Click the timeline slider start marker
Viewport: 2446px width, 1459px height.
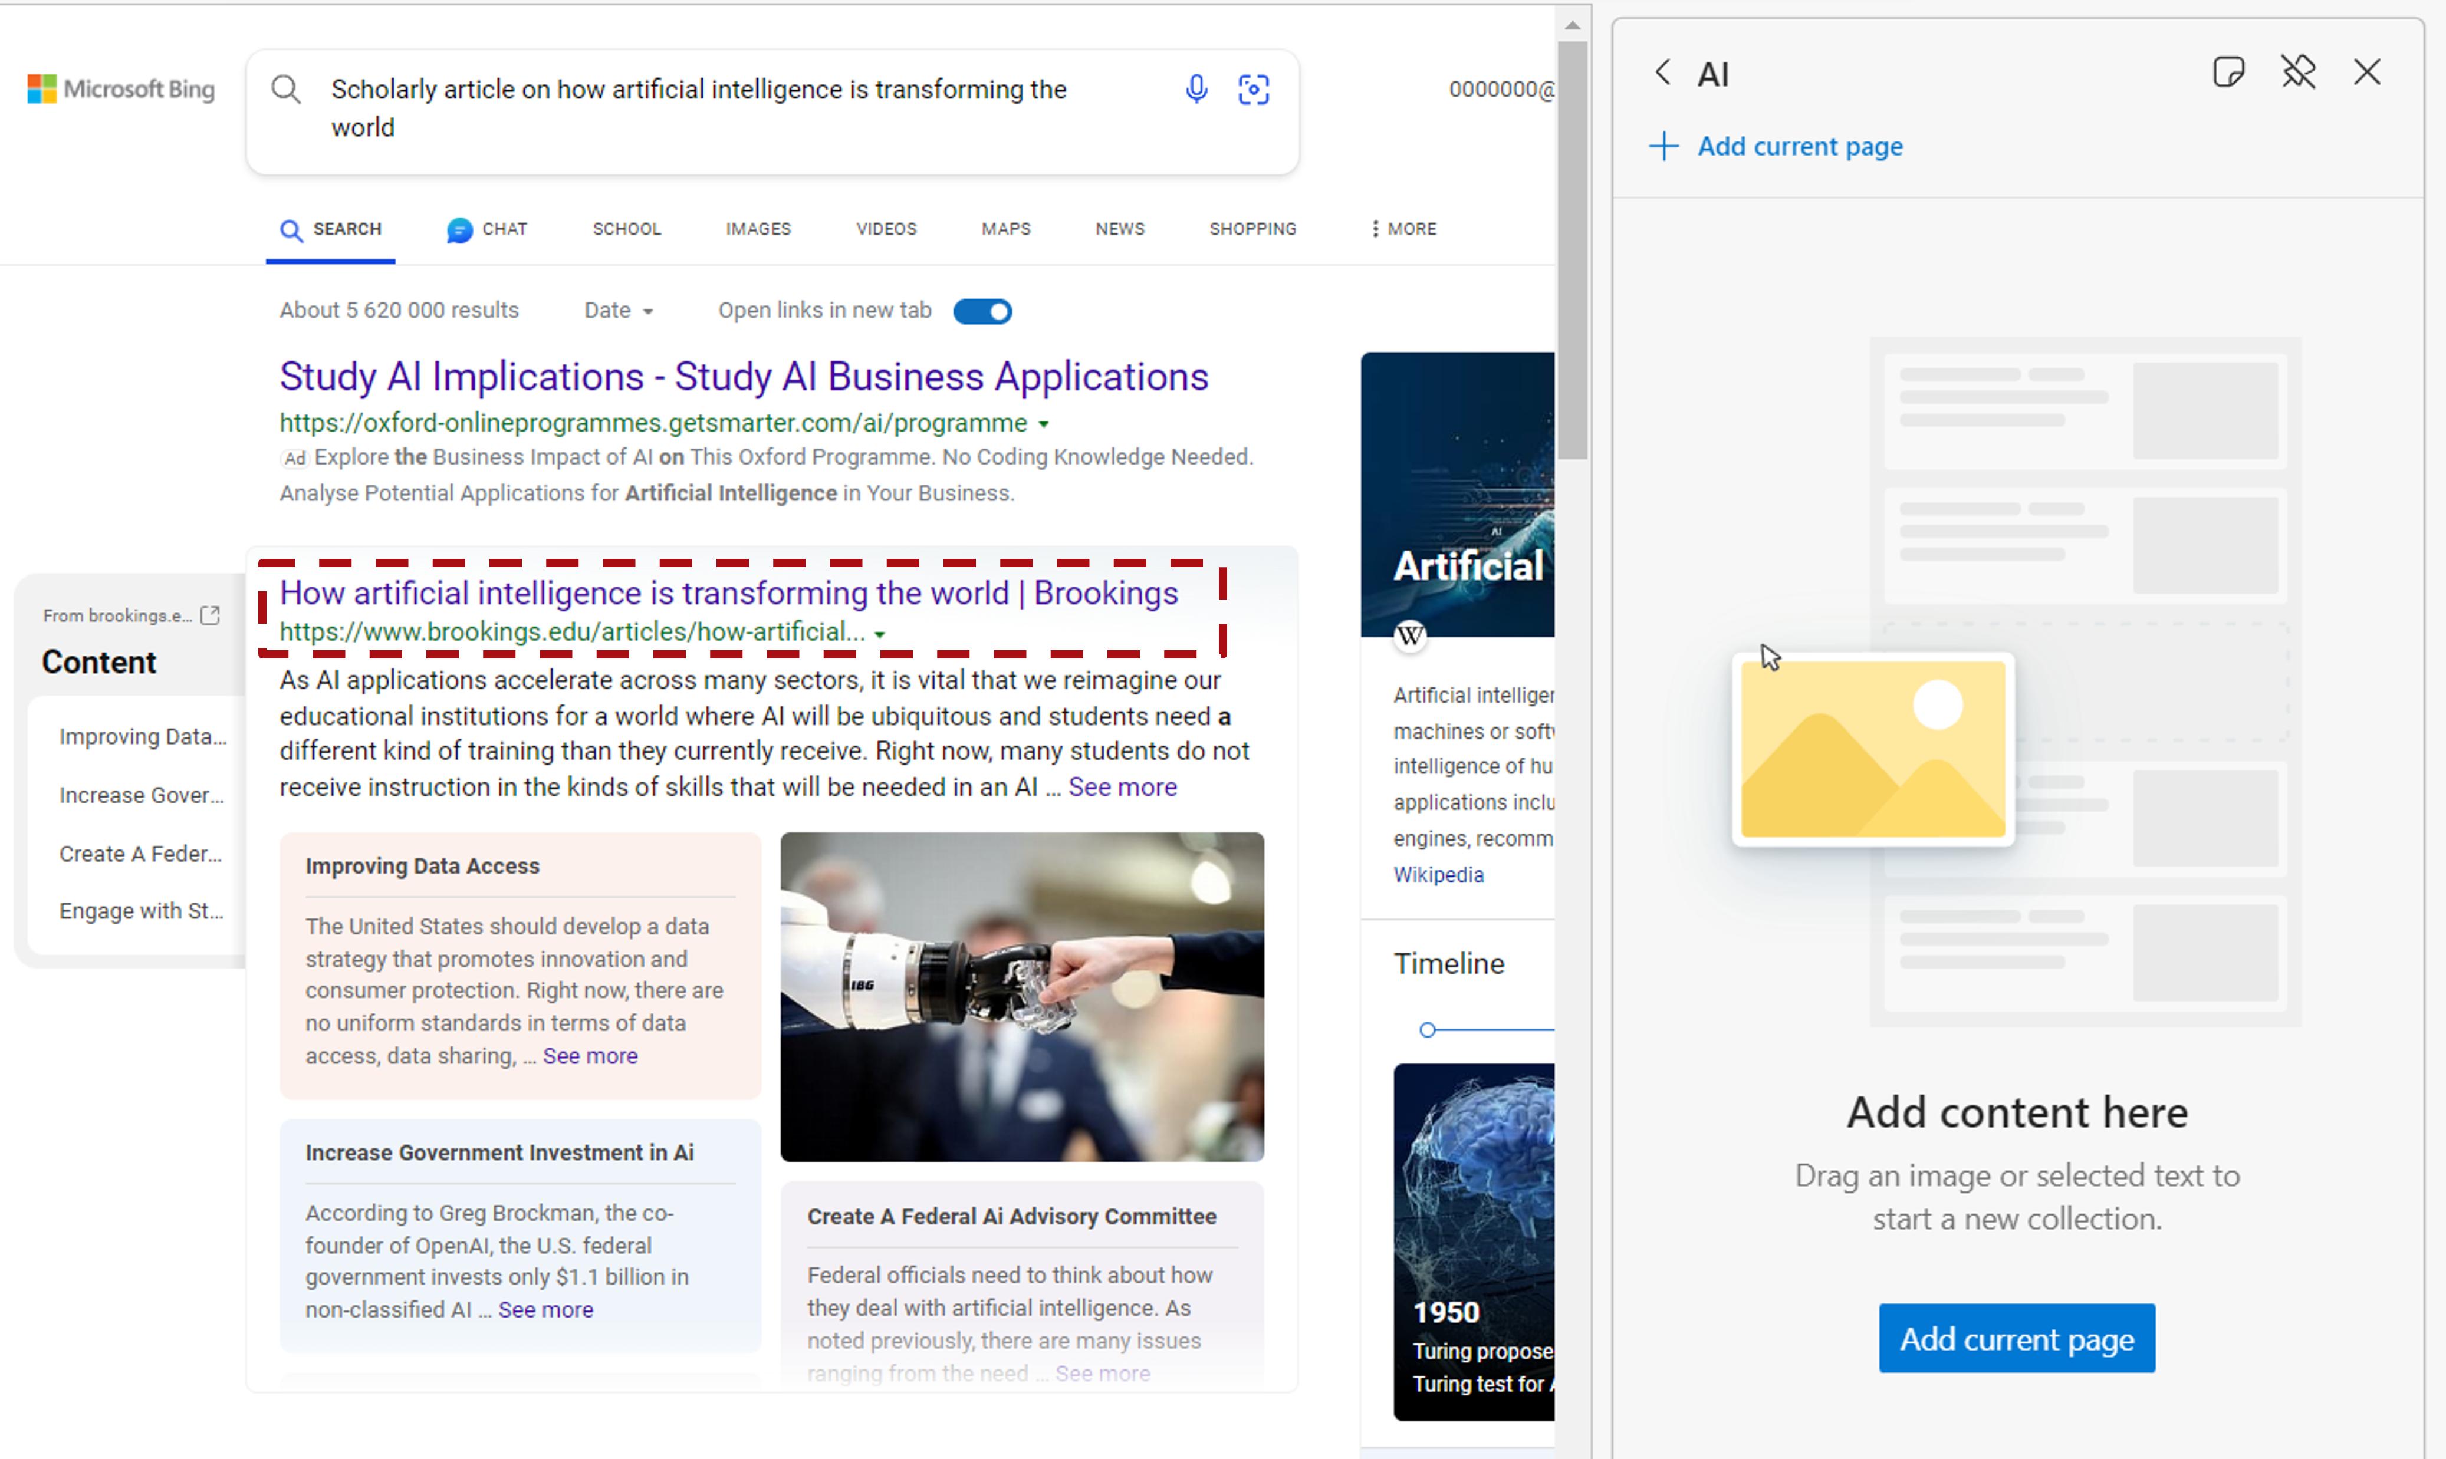(1427, 1030)
